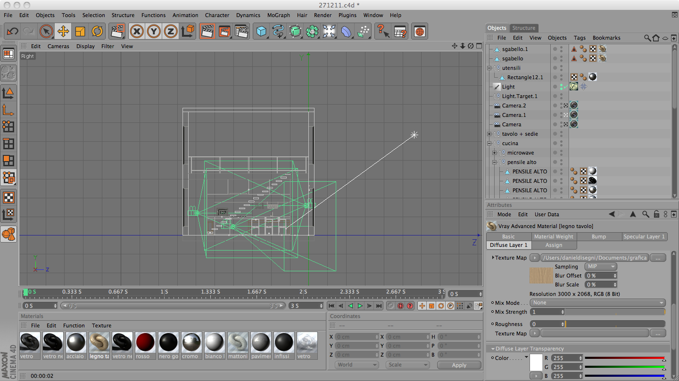
Task: Toggle X axis lock
Action: click(137, 32)
